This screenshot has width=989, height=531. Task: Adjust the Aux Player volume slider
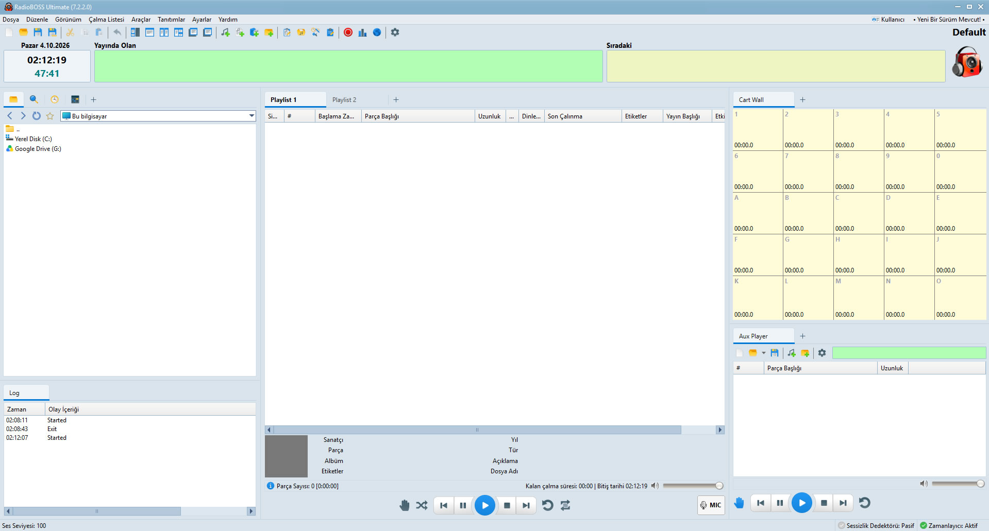(x=958, y=484)
